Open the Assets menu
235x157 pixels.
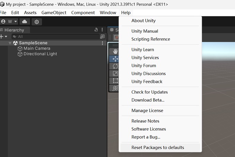30,13
